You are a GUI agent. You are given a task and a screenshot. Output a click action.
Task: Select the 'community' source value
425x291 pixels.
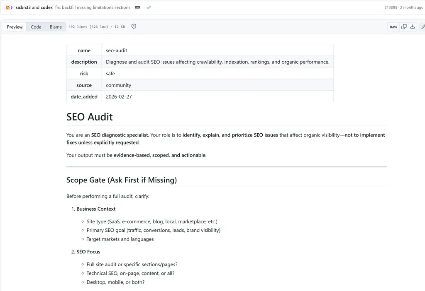(118, 85)
